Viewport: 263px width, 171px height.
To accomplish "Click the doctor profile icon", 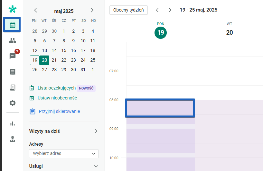I will coord(13,139).
